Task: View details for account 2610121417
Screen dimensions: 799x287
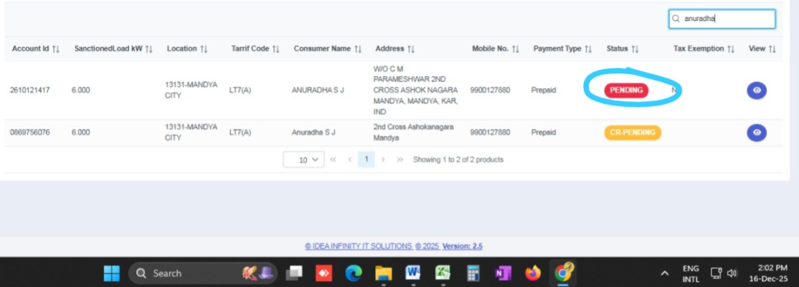Action: click(757, 90)
